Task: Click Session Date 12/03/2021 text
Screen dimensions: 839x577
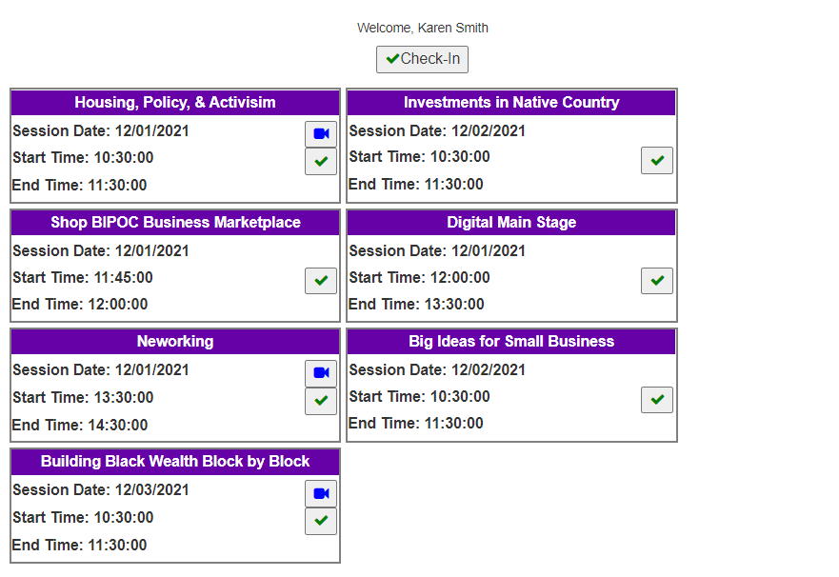Action: (101, 490)
